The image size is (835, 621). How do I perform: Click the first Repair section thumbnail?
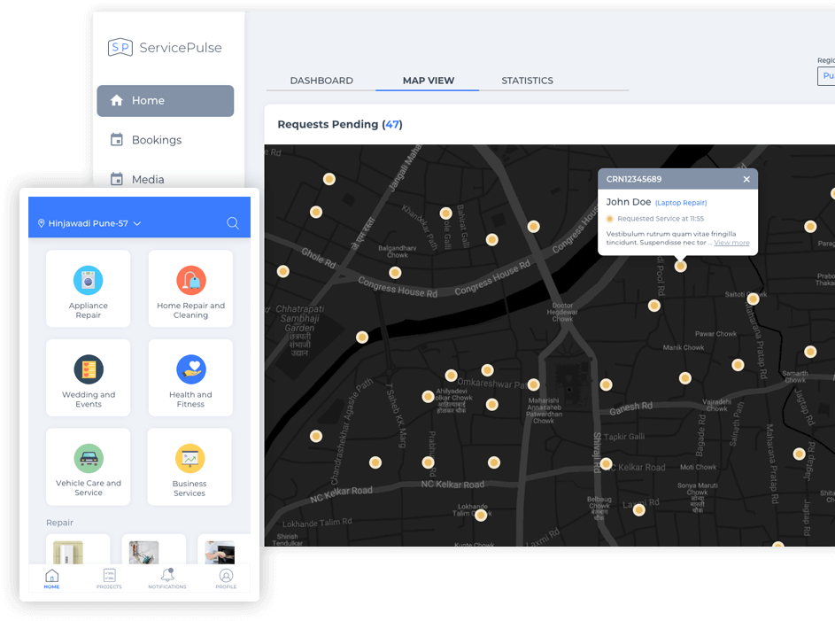(78, 549)
